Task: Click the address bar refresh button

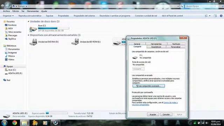Action: (182, 6)
